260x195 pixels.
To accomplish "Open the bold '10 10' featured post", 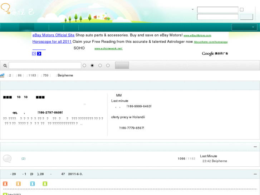I will click(x=24, y=97).
